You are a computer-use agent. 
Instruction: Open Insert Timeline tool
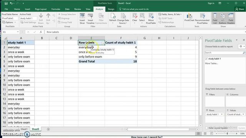(x=90, y=19)
